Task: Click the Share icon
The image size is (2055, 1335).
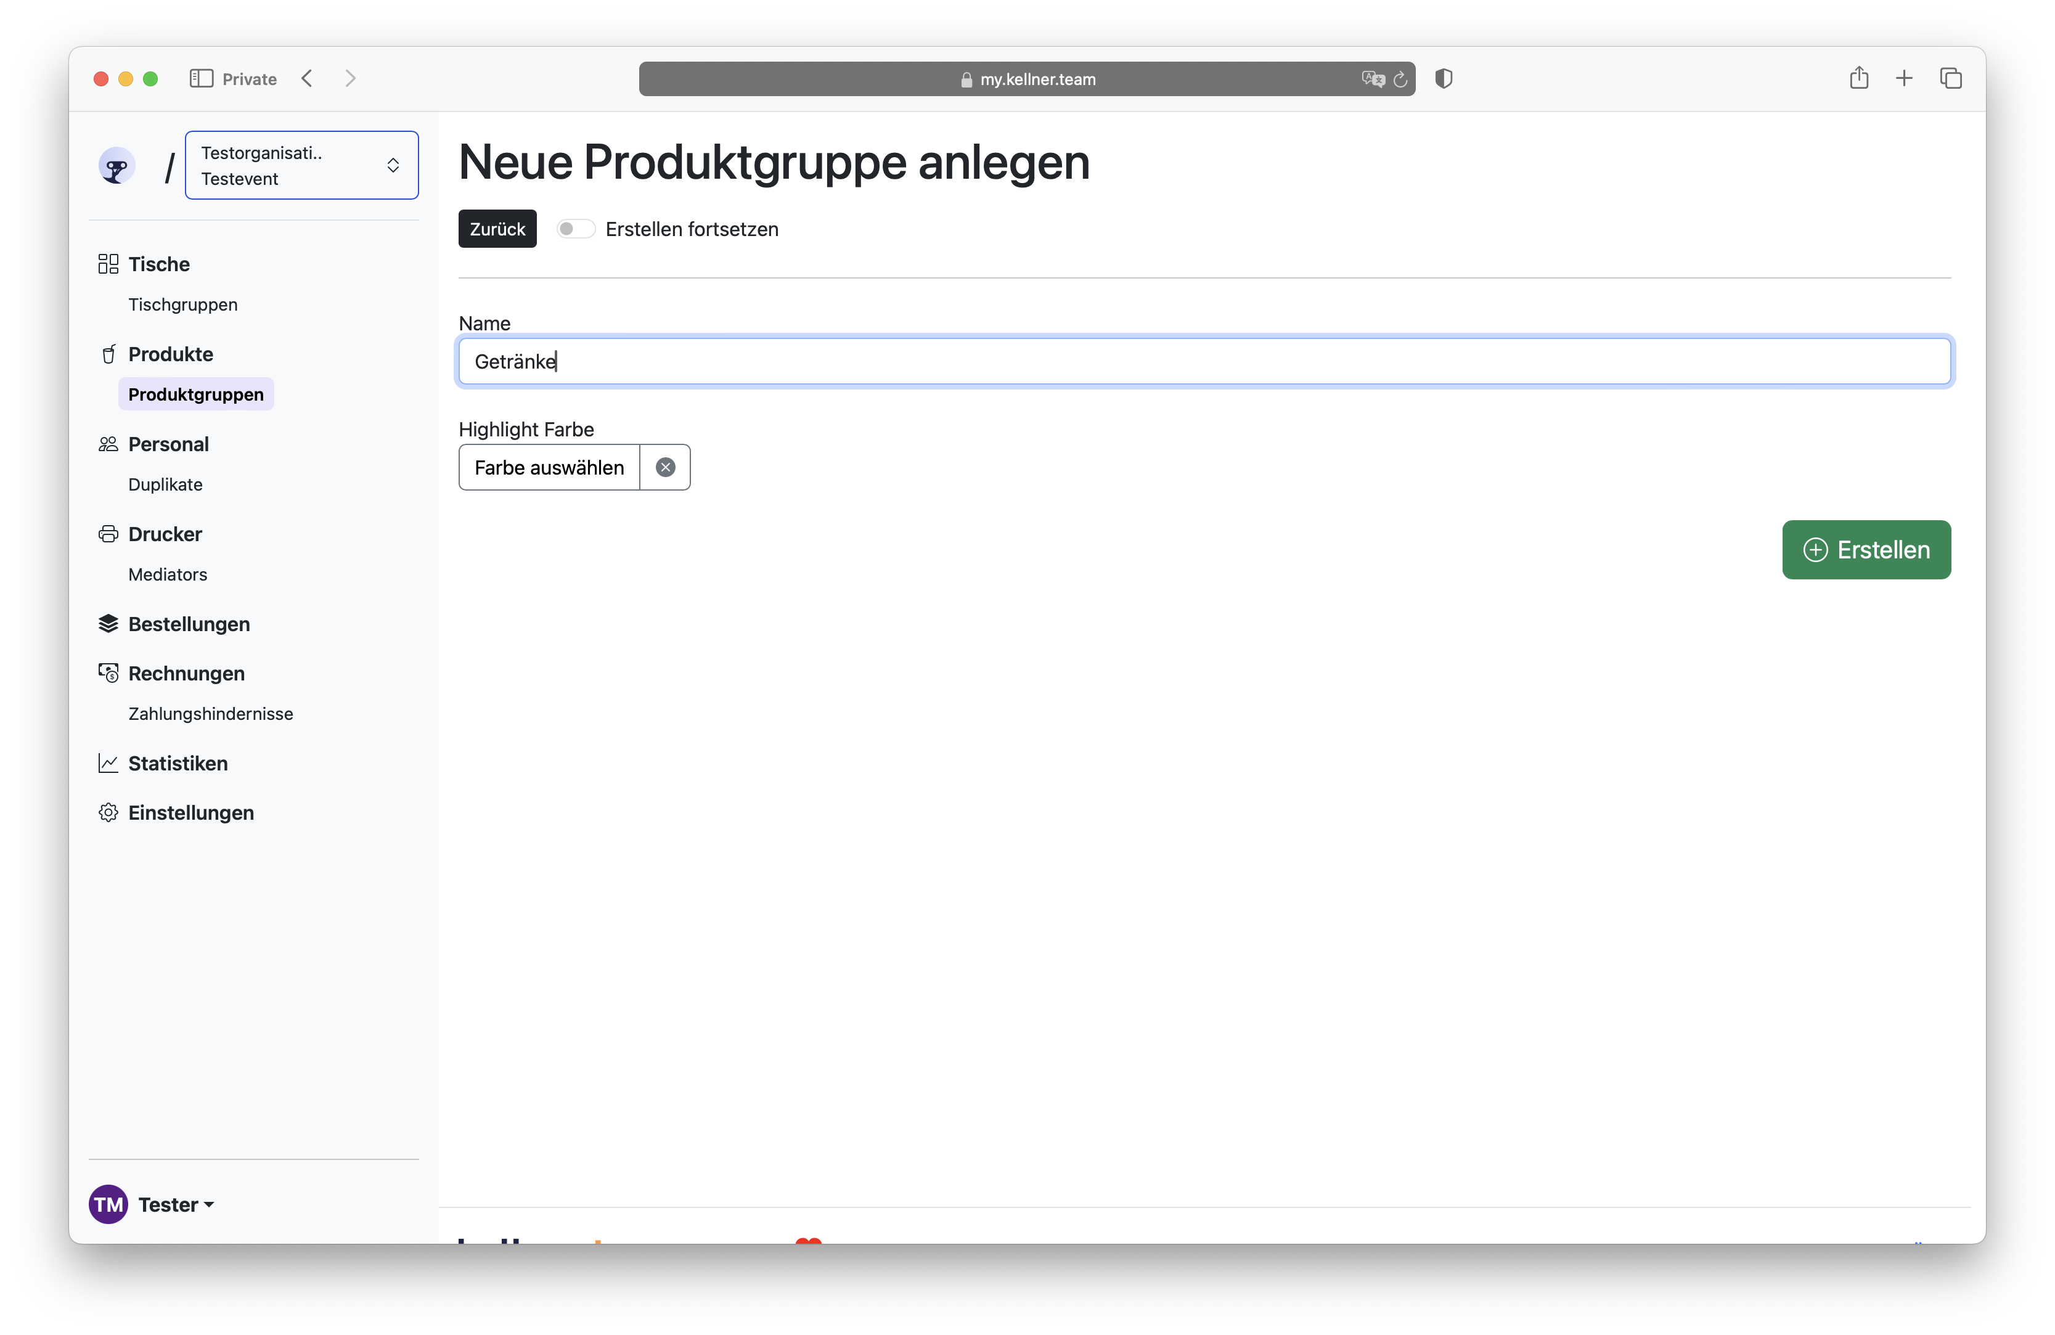Action: (x=1859, y=78)
